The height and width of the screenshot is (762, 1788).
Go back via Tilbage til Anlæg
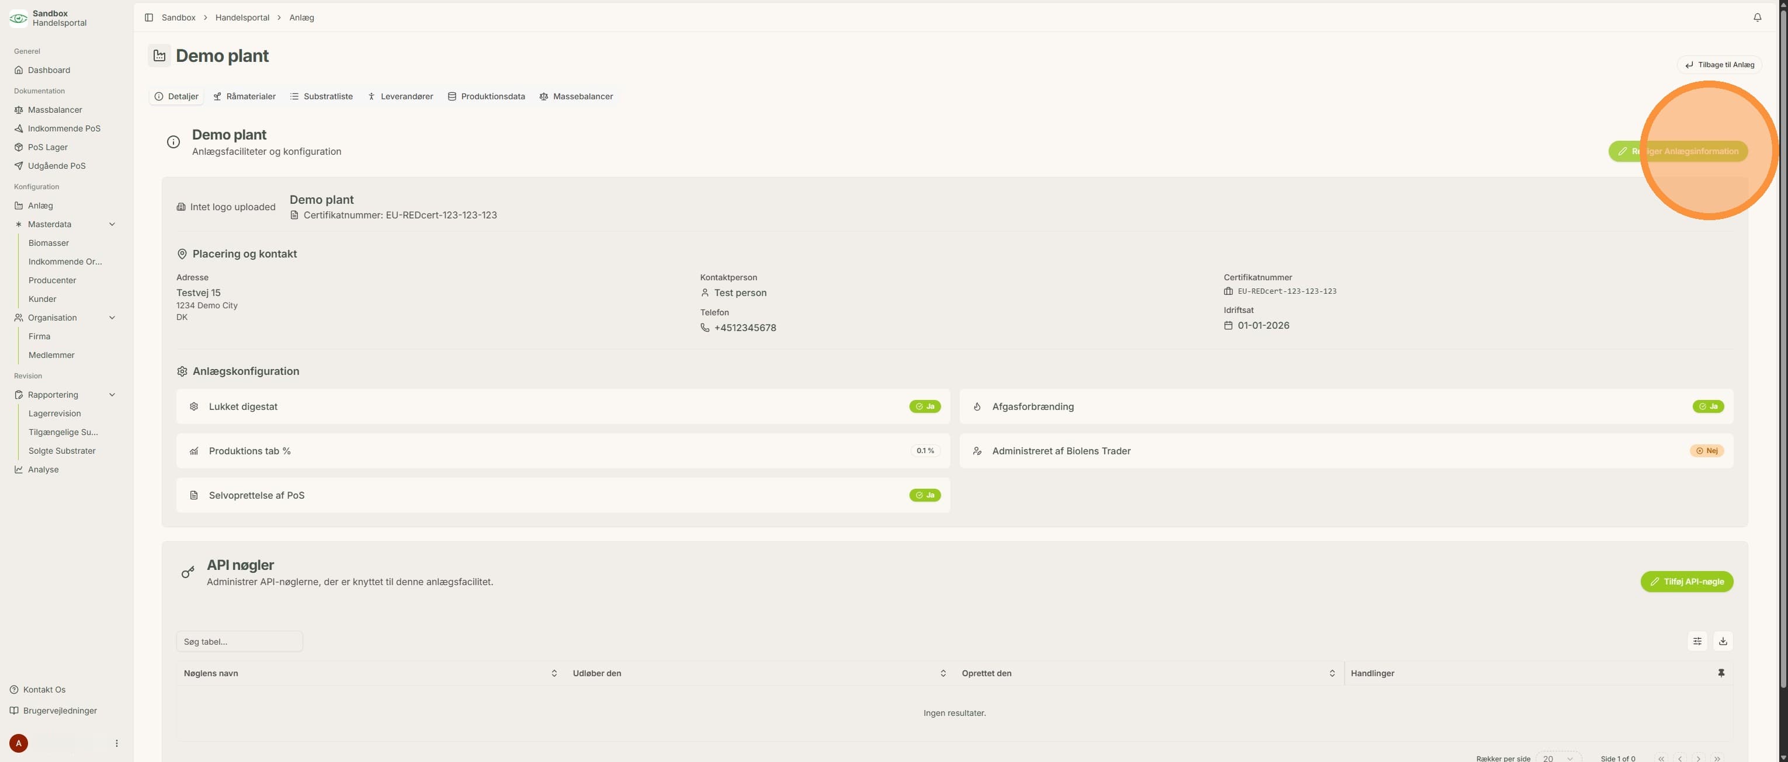click(1718, 65)
